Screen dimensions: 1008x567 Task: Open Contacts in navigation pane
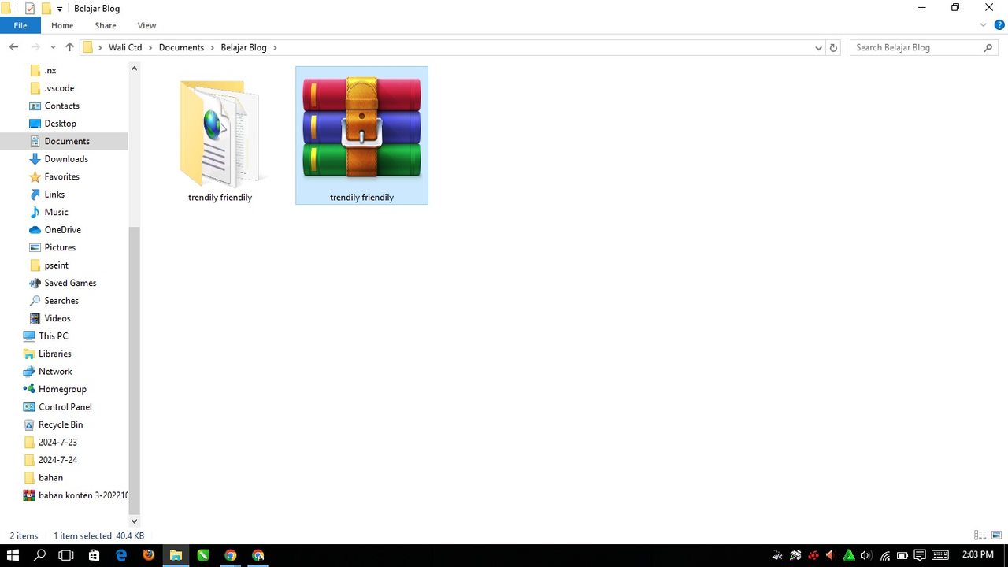[x=61, y=106]
